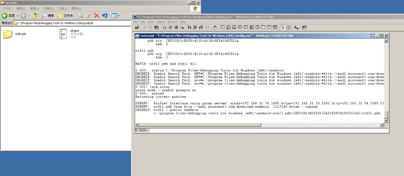The image size is (404, 176).
Task: Open the Window menu in WinDbg
Action: (x=172, y=22)
